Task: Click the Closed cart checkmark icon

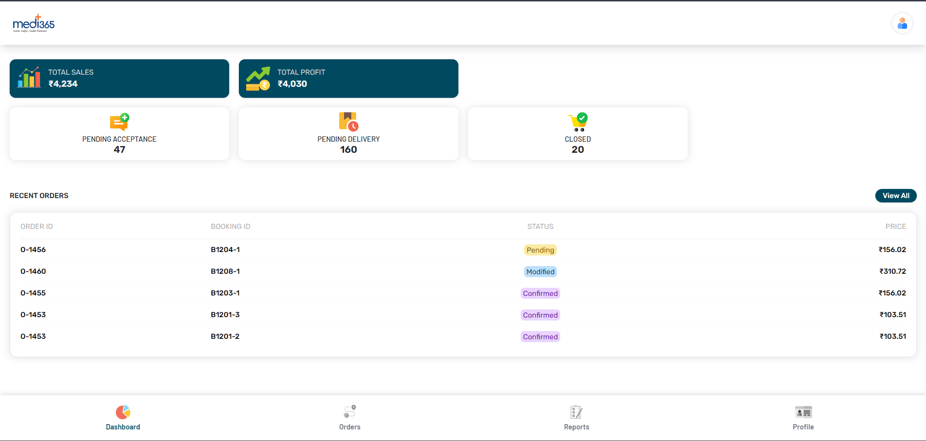Action: point(578,122)
